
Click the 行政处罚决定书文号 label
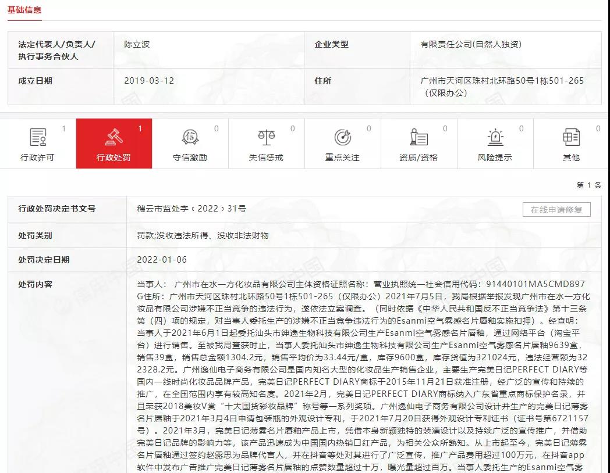57,209
